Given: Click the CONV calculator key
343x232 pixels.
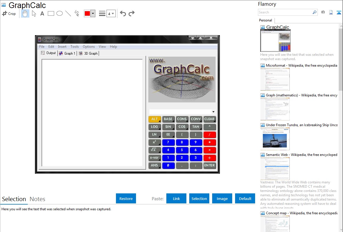Looking at the screenshot, I should [x=196, y=119].
